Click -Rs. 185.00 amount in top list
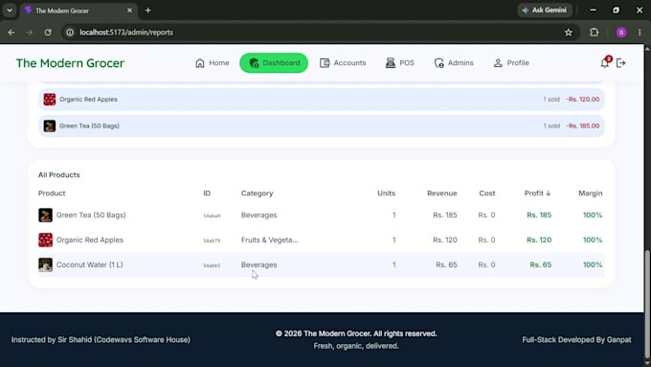651x367 pixels. (x=582, y=126)
